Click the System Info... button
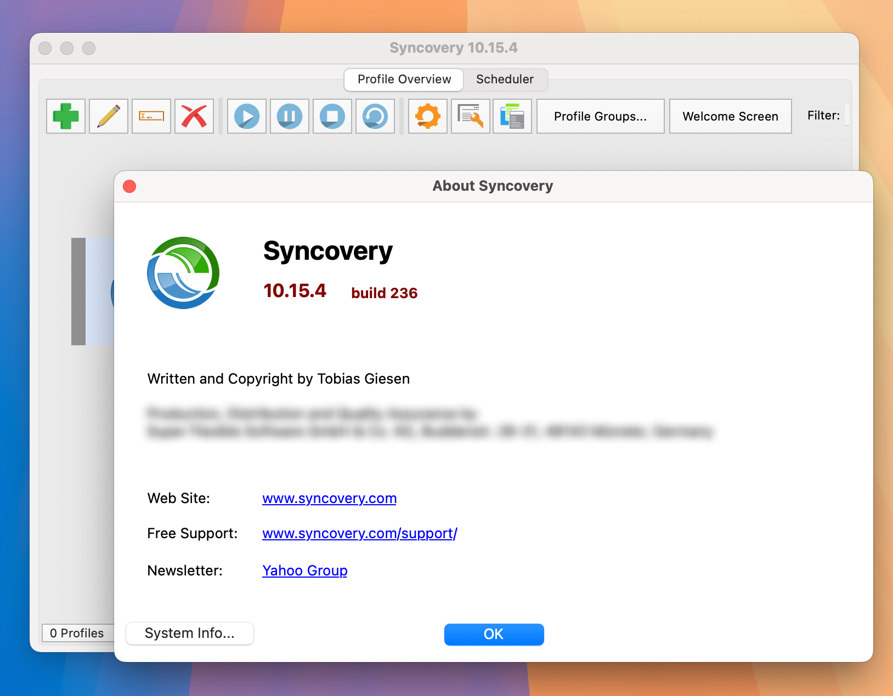The height and width of the screenshot is (696, 893). click(x=190, y=634)
